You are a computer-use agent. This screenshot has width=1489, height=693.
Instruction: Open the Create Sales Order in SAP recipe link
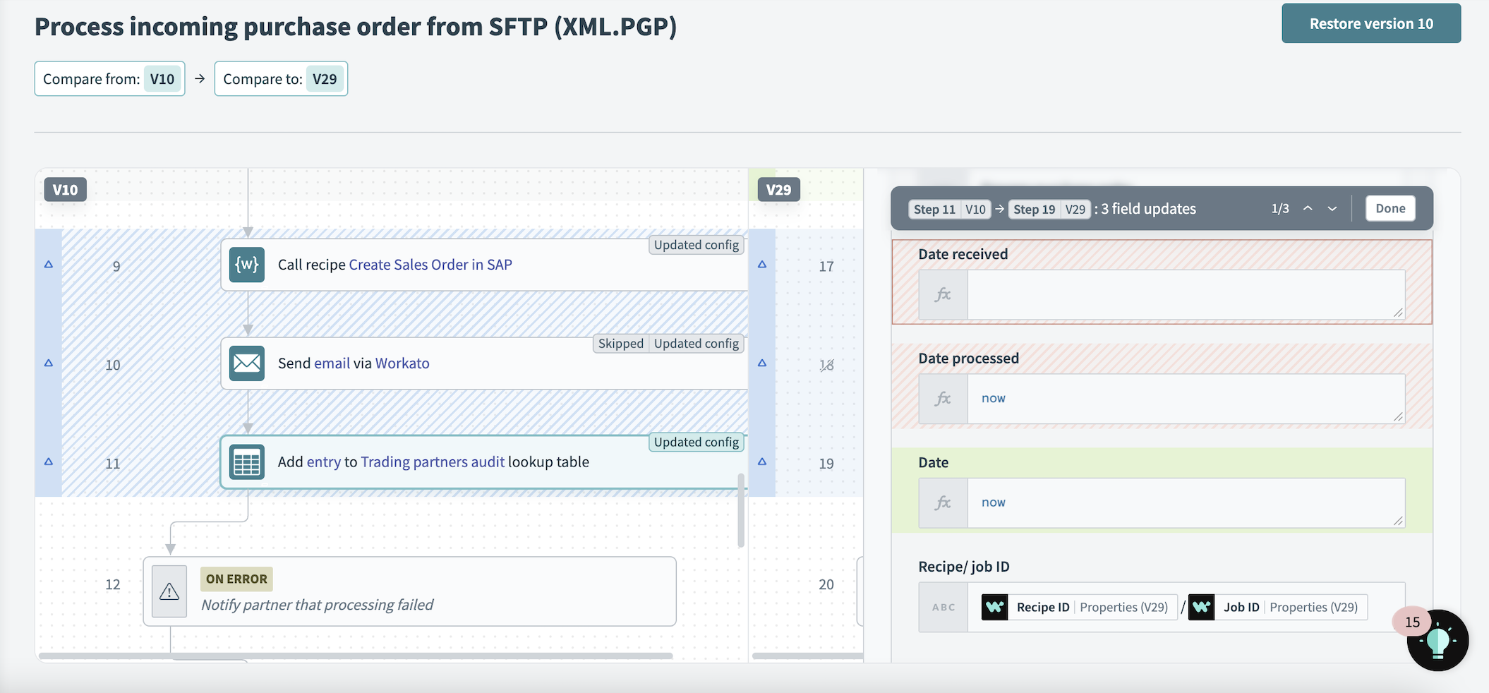click(x=430, y=265)
